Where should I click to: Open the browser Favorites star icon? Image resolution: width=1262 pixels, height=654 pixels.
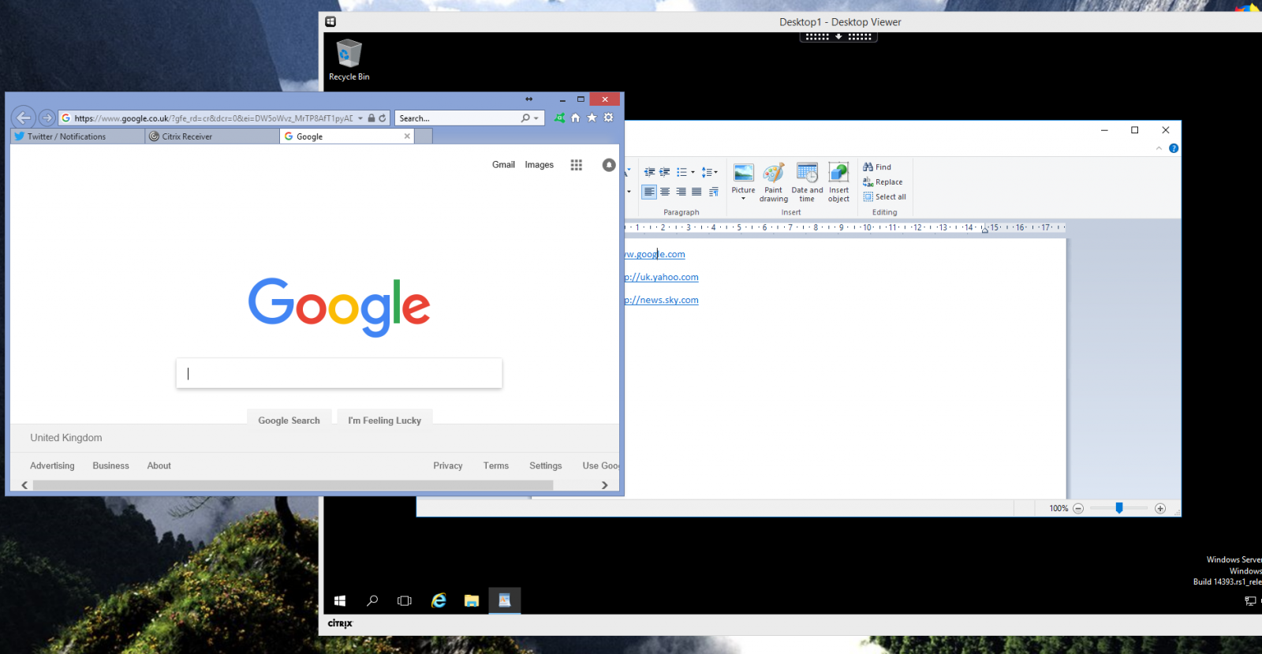click(x=592, y=118)
